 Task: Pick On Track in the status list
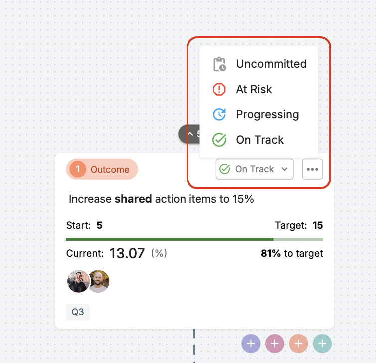coord(259,140)
